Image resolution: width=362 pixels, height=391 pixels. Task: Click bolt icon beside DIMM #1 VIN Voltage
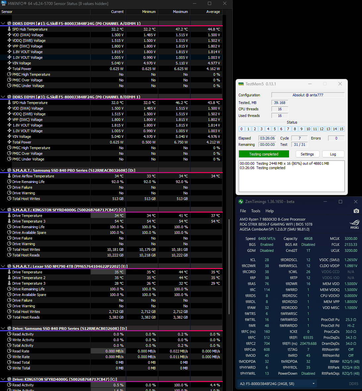coord(9,63)
